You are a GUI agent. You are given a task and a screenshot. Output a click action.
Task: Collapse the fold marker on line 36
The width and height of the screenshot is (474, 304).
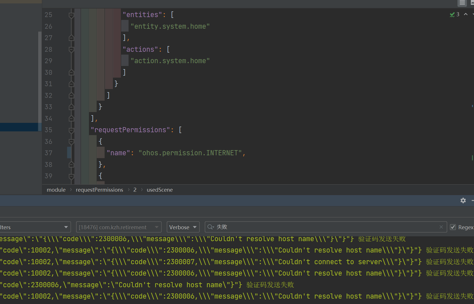[72, 142]
